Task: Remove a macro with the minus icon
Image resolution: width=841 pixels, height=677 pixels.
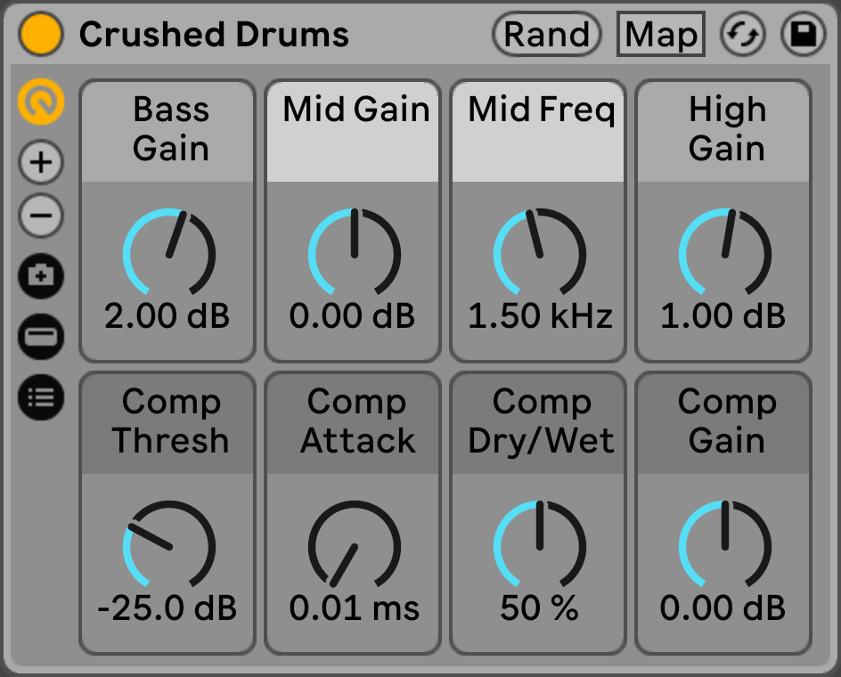Action: pyautogui.click(x=41, y=216)
